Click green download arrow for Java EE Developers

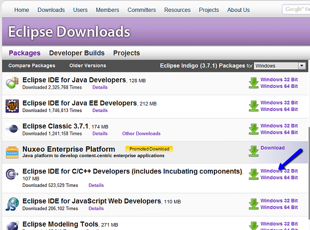(253, 106)
